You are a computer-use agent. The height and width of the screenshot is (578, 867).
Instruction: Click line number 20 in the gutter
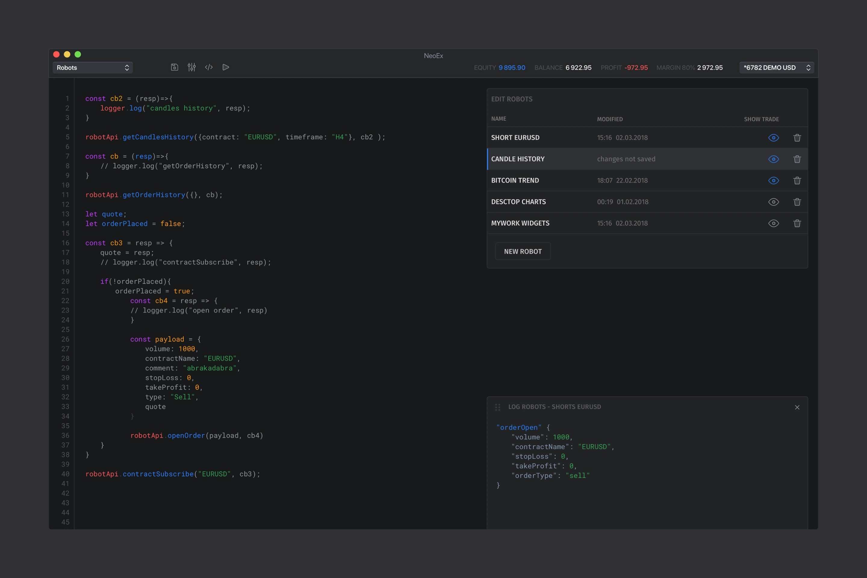(x=65, y=281)
